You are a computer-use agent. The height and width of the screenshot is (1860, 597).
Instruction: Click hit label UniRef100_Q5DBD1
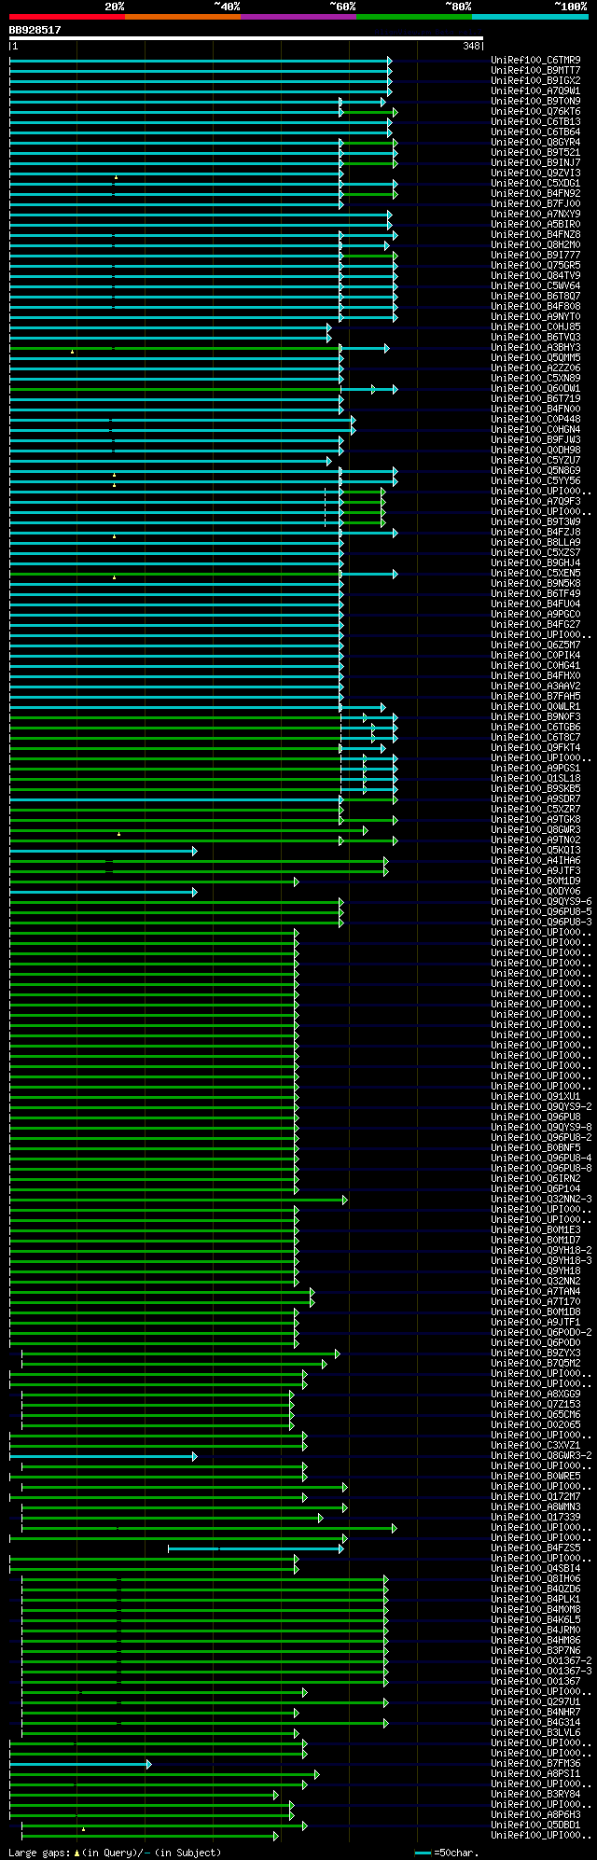pyautogui.click(x=536, y=1825)
